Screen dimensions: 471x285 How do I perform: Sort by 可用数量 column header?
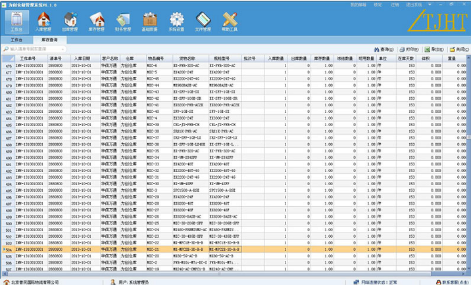point(366,58)
